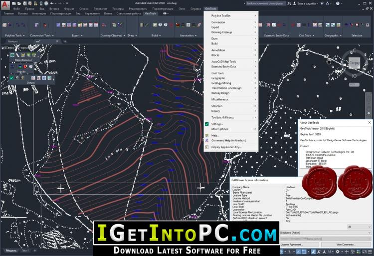Image resolution: width=374 pixels, height=256 pixels.
Task: Choose Display Application Key... menu entry
Action: coord(226,147)
